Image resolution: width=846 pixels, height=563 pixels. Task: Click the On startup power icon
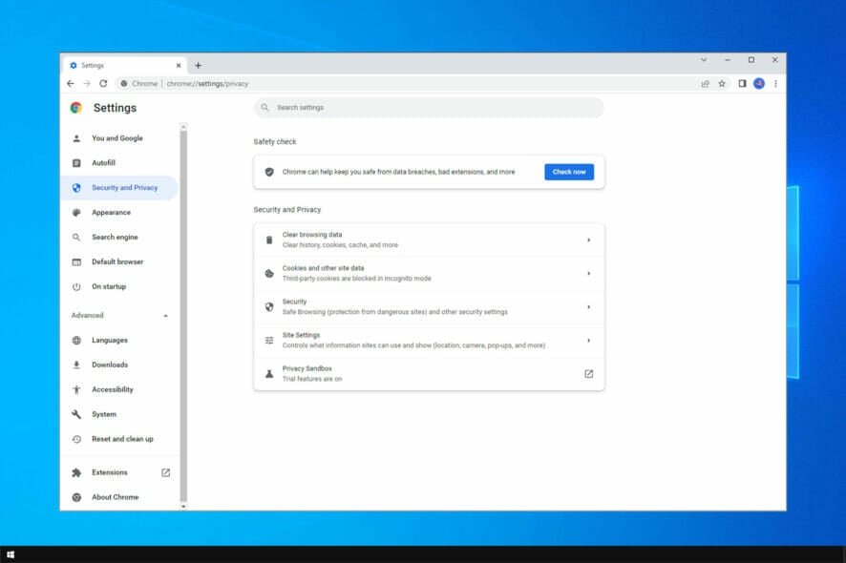coord(78,286)
